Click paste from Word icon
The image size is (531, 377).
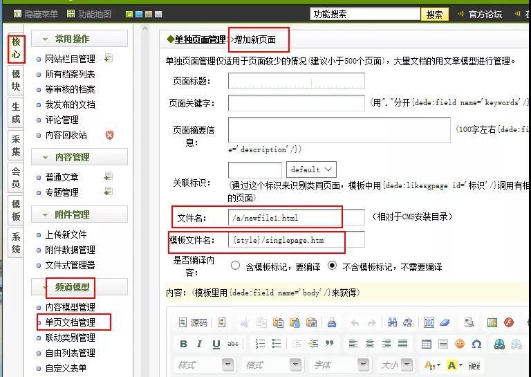point(311,322)
